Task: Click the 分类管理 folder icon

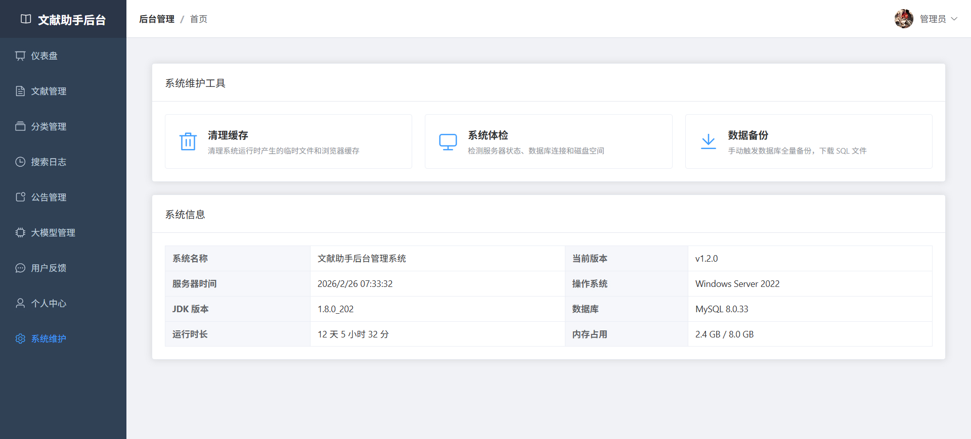Action: point(20,126)
